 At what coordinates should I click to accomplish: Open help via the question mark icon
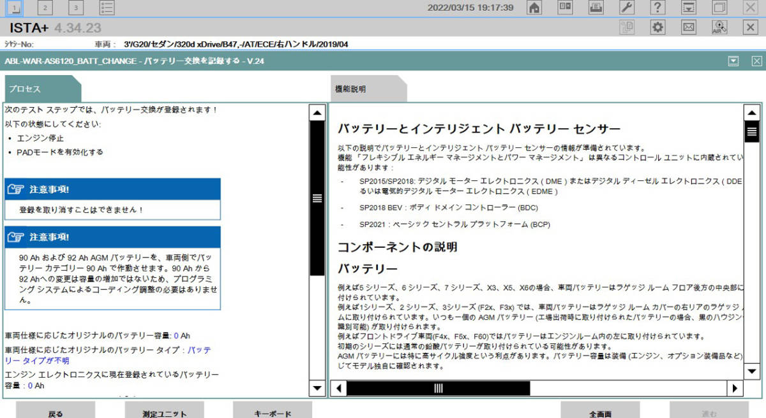(x=658, y=8)
